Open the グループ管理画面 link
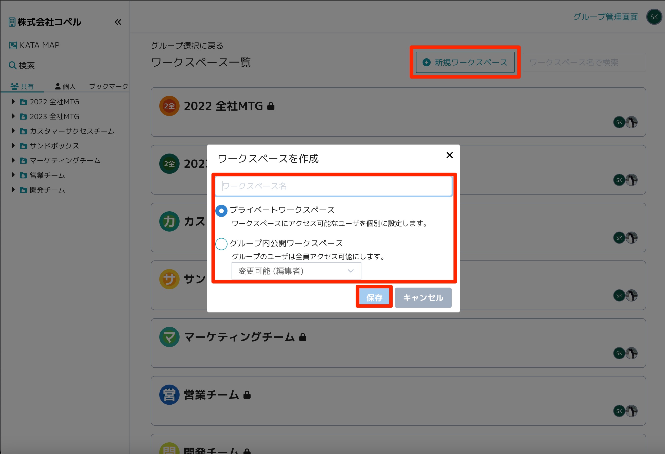Viewport: 665px width, 454px height. coord(605,17)
